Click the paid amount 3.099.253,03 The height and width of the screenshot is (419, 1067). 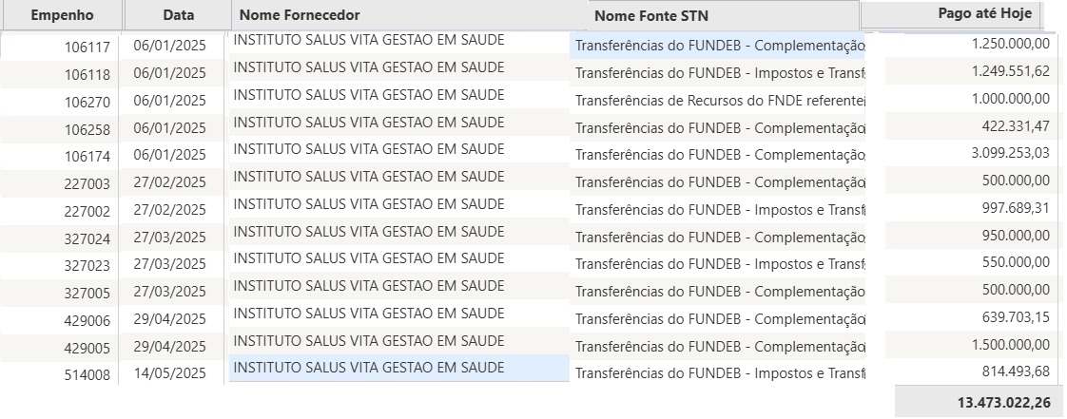point(1011,153)
